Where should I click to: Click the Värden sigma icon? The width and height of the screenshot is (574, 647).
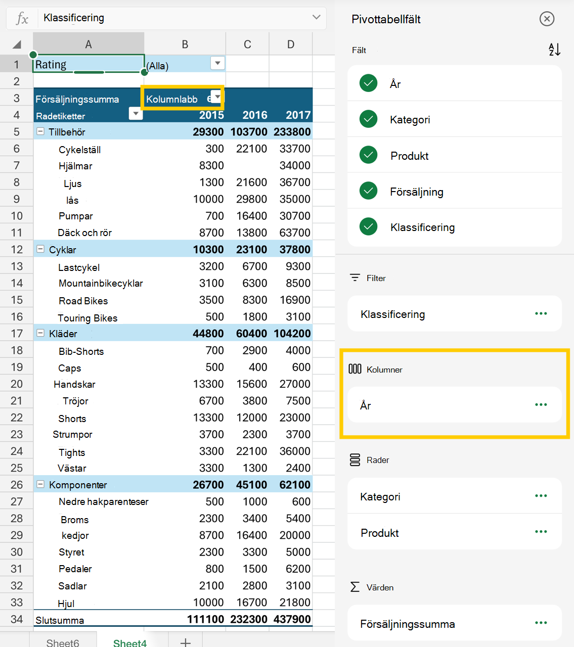(355, 587)
